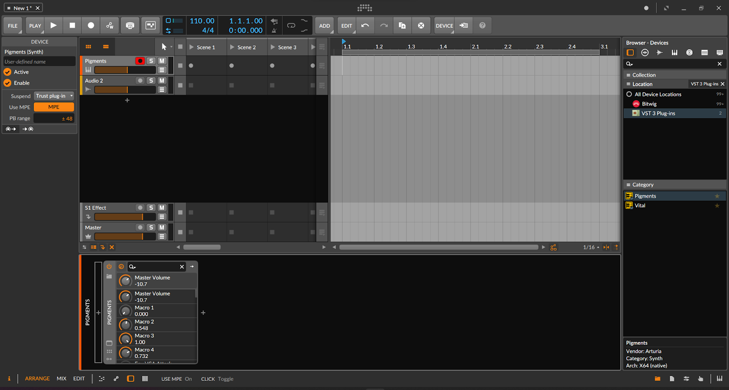This screenshot has height=390, width=729.
Task: Click the plus after the Pigments device
Action: [203, 313]
